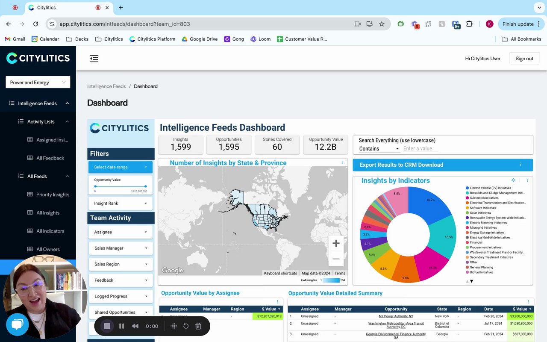Open All Insights in the sidebar
This screenshot has width=547, height=342.
(x=48, y=212)
